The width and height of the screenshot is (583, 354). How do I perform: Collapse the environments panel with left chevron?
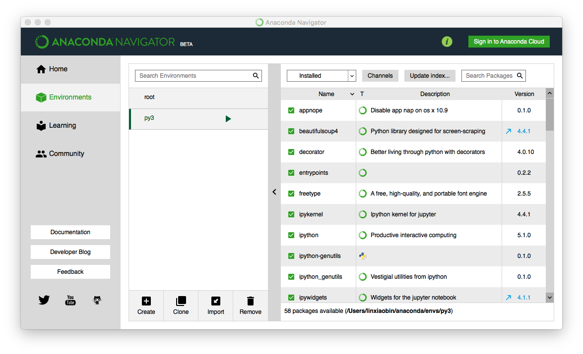(x=274, y=192)
